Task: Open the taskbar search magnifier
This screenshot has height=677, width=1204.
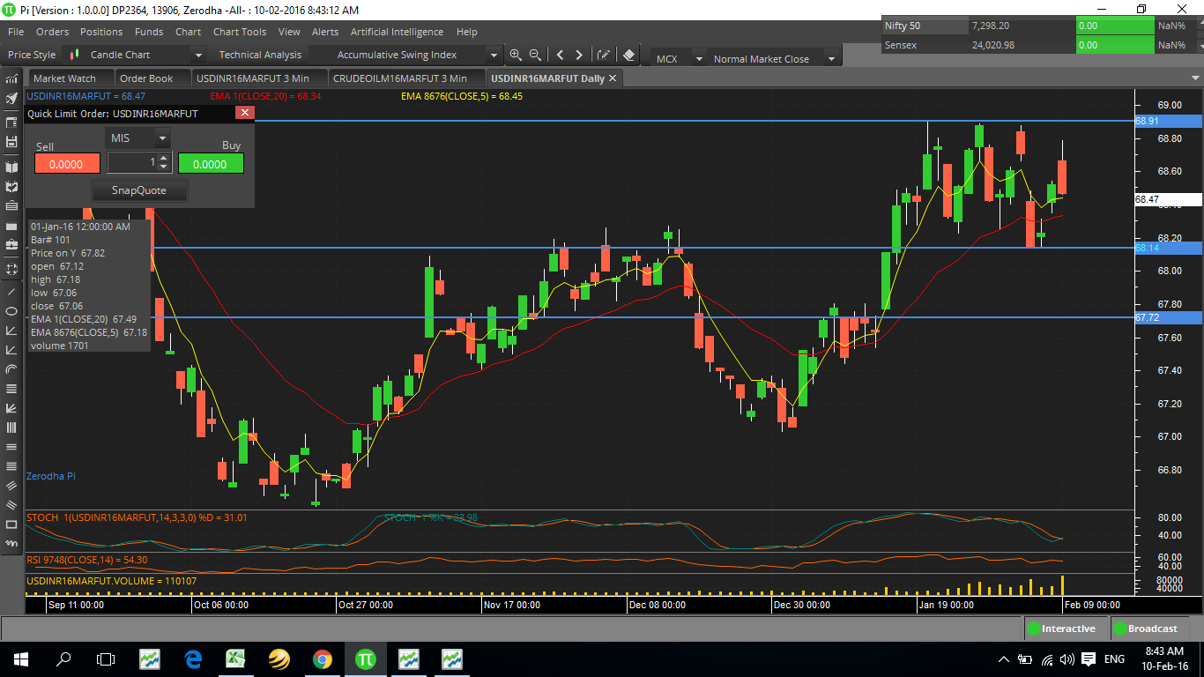Action: click(63, 658)
